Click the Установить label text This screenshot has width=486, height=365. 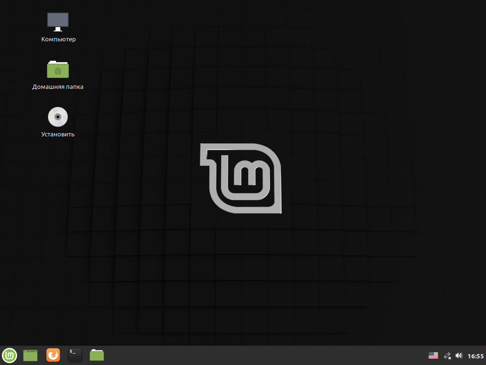pyautogui.click(x=57, y=134)
